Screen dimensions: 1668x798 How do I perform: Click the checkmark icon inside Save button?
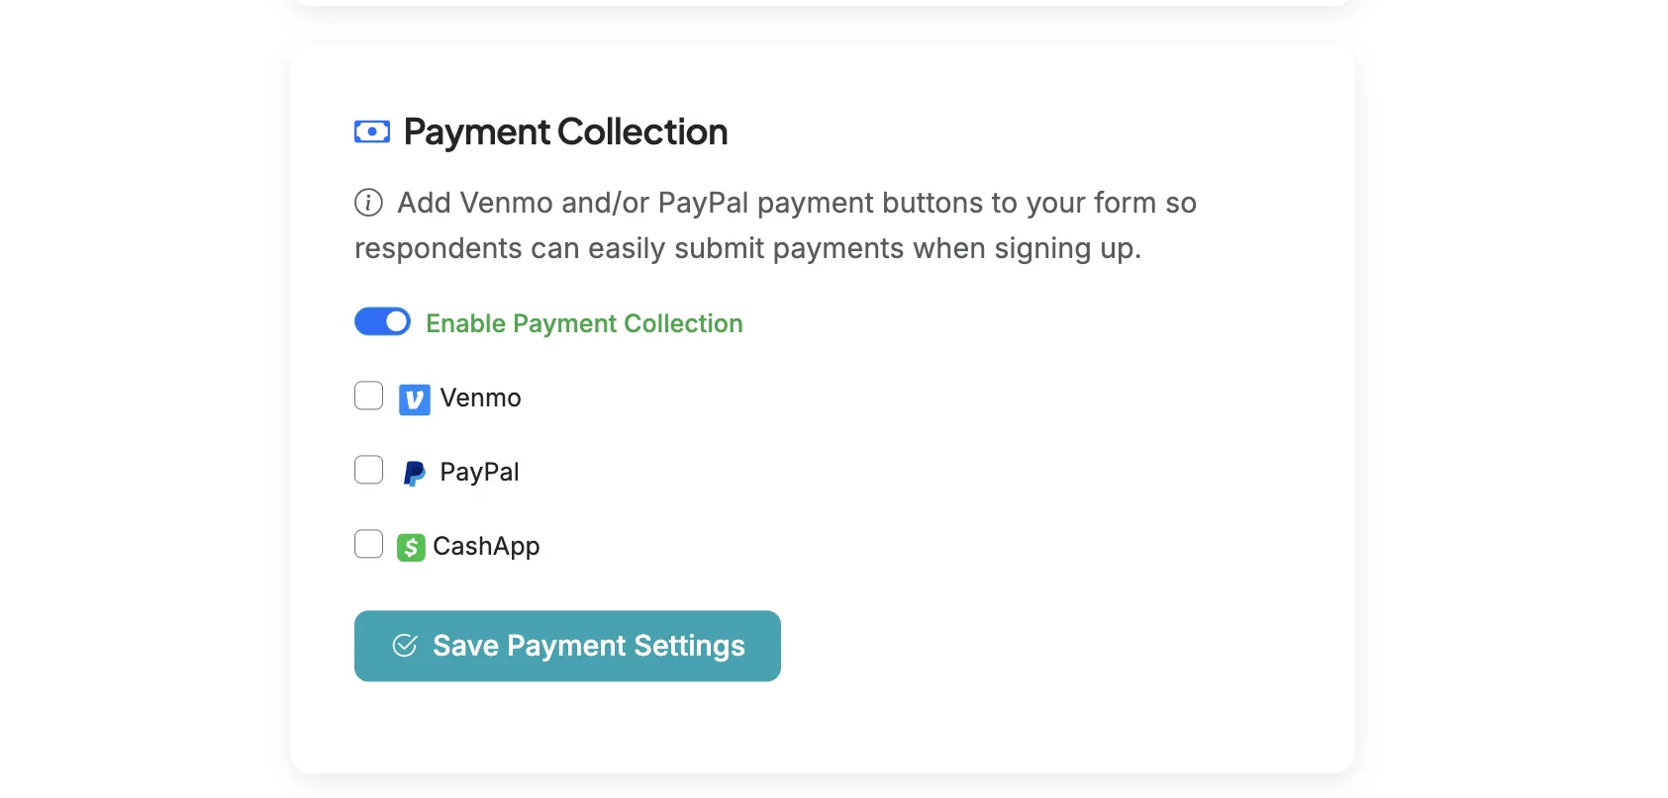coord(404,645)
